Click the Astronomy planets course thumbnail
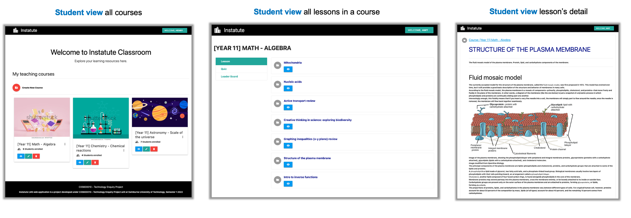This screenshot has width=631, height=218. click(x=160, y=112)
